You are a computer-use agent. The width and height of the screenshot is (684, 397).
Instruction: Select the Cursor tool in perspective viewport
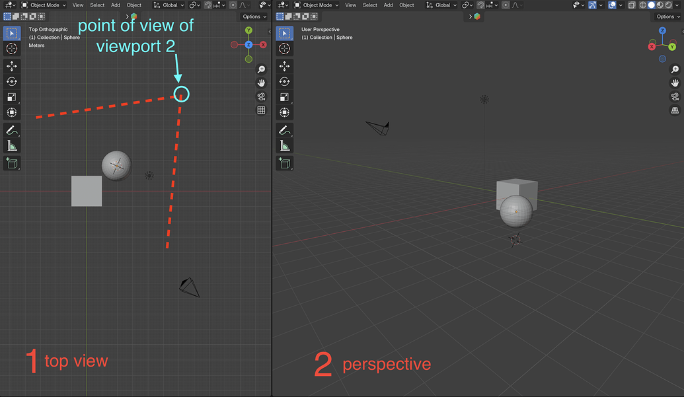tap(284, 48)
